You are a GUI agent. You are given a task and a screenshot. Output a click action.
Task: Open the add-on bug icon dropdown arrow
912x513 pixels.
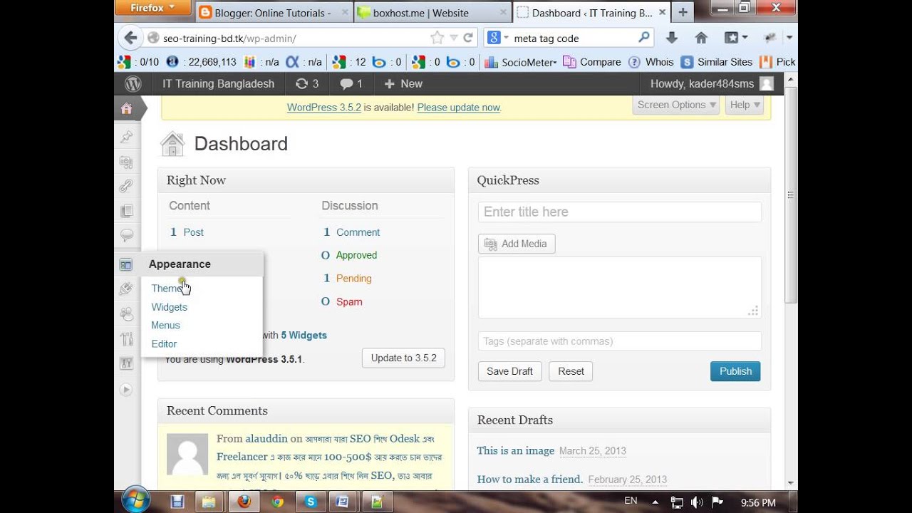click(789, 38)
